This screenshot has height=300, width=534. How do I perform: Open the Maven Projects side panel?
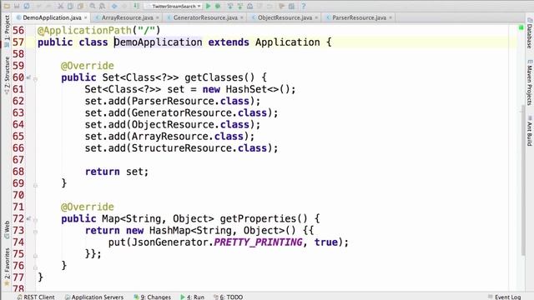529,83
